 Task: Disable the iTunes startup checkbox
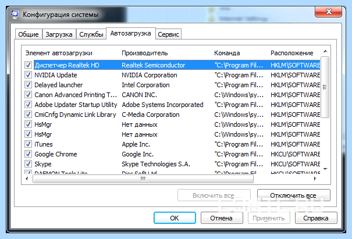click(28, 144)
